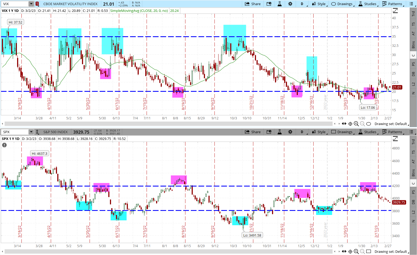
Task: Open Drawing set: Default menu under SPX chart
Action: tap(391, 251)
